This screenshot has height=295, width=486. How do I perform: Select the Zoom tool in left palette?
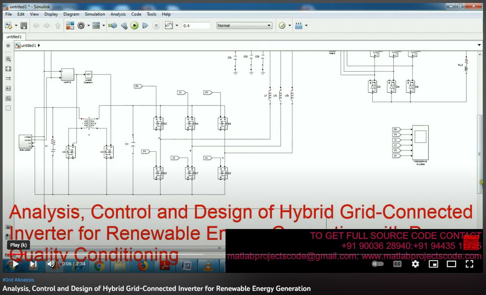point(8,59)
